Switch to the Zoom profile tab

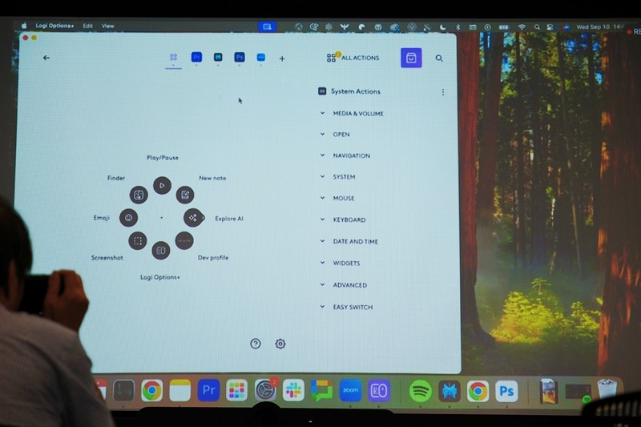[261, 57]
